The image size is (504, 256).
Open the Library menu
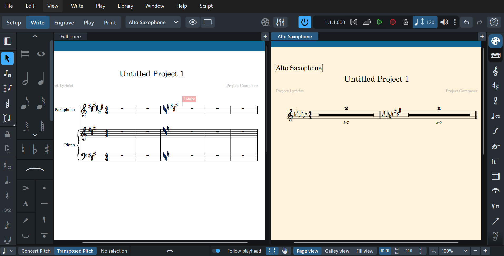click(125, 6)
